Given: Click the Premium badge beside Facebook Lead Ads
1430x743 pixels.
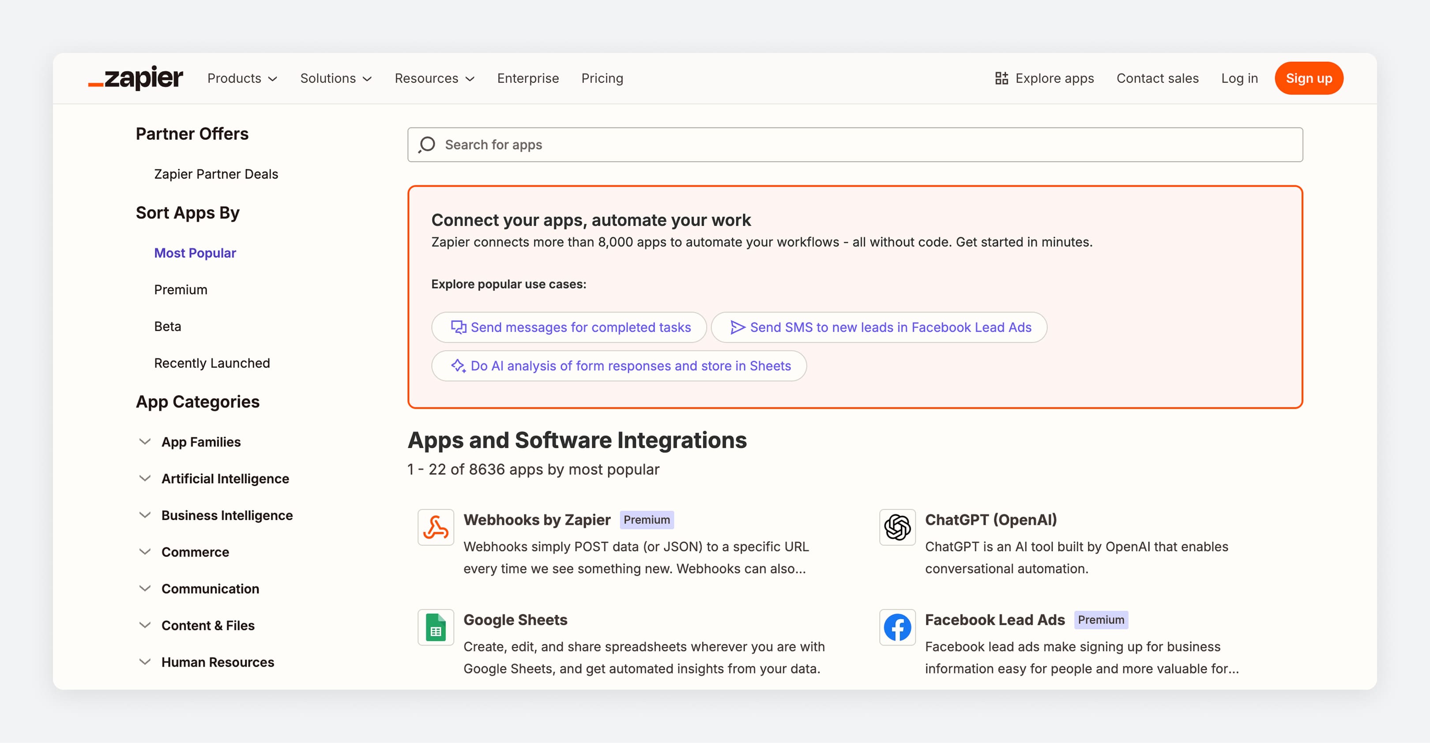Looking at the screenshot, I should click(1101, 619).
